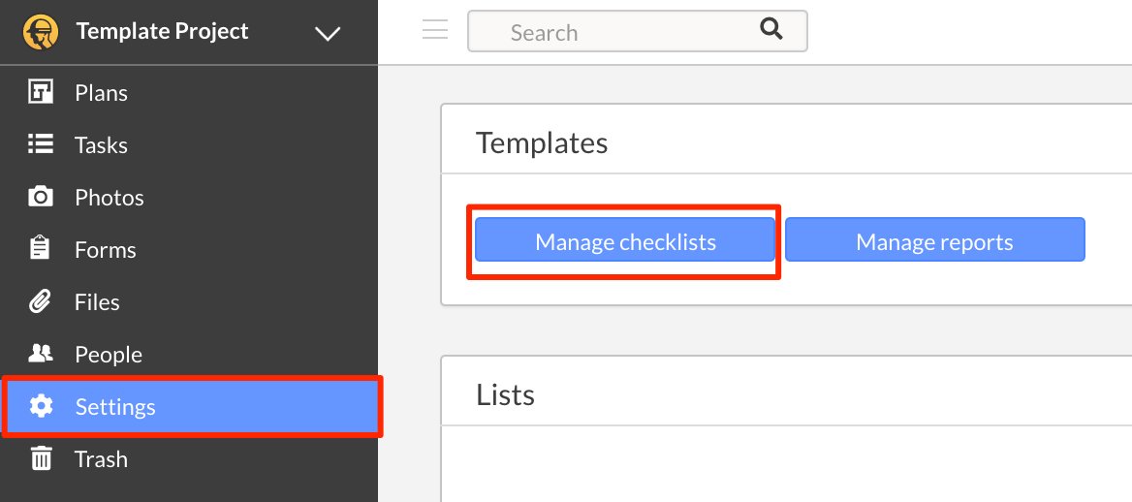Open the Template Project name selector

(163, 31)
